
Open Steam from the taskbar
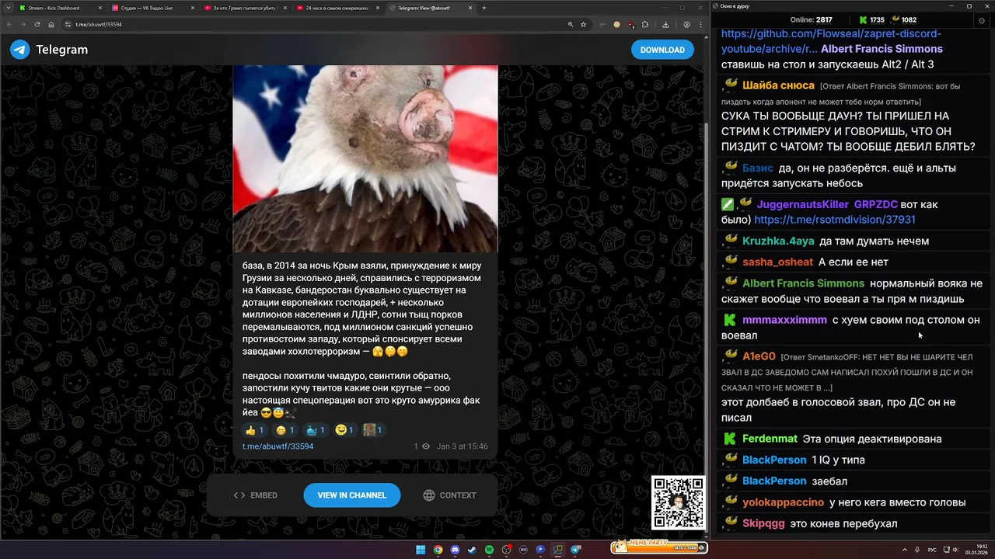(x=472, y=550)
